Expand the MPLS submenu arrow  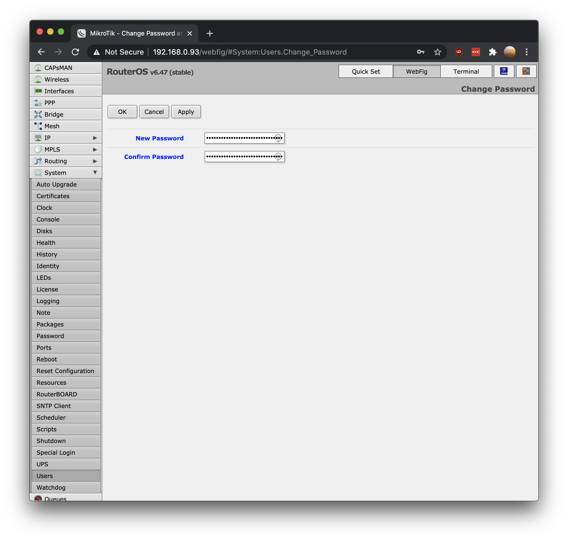pos(95,149)
